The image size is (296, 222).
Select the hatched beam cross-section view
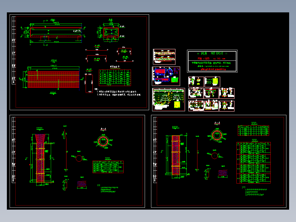coord(111,32)
